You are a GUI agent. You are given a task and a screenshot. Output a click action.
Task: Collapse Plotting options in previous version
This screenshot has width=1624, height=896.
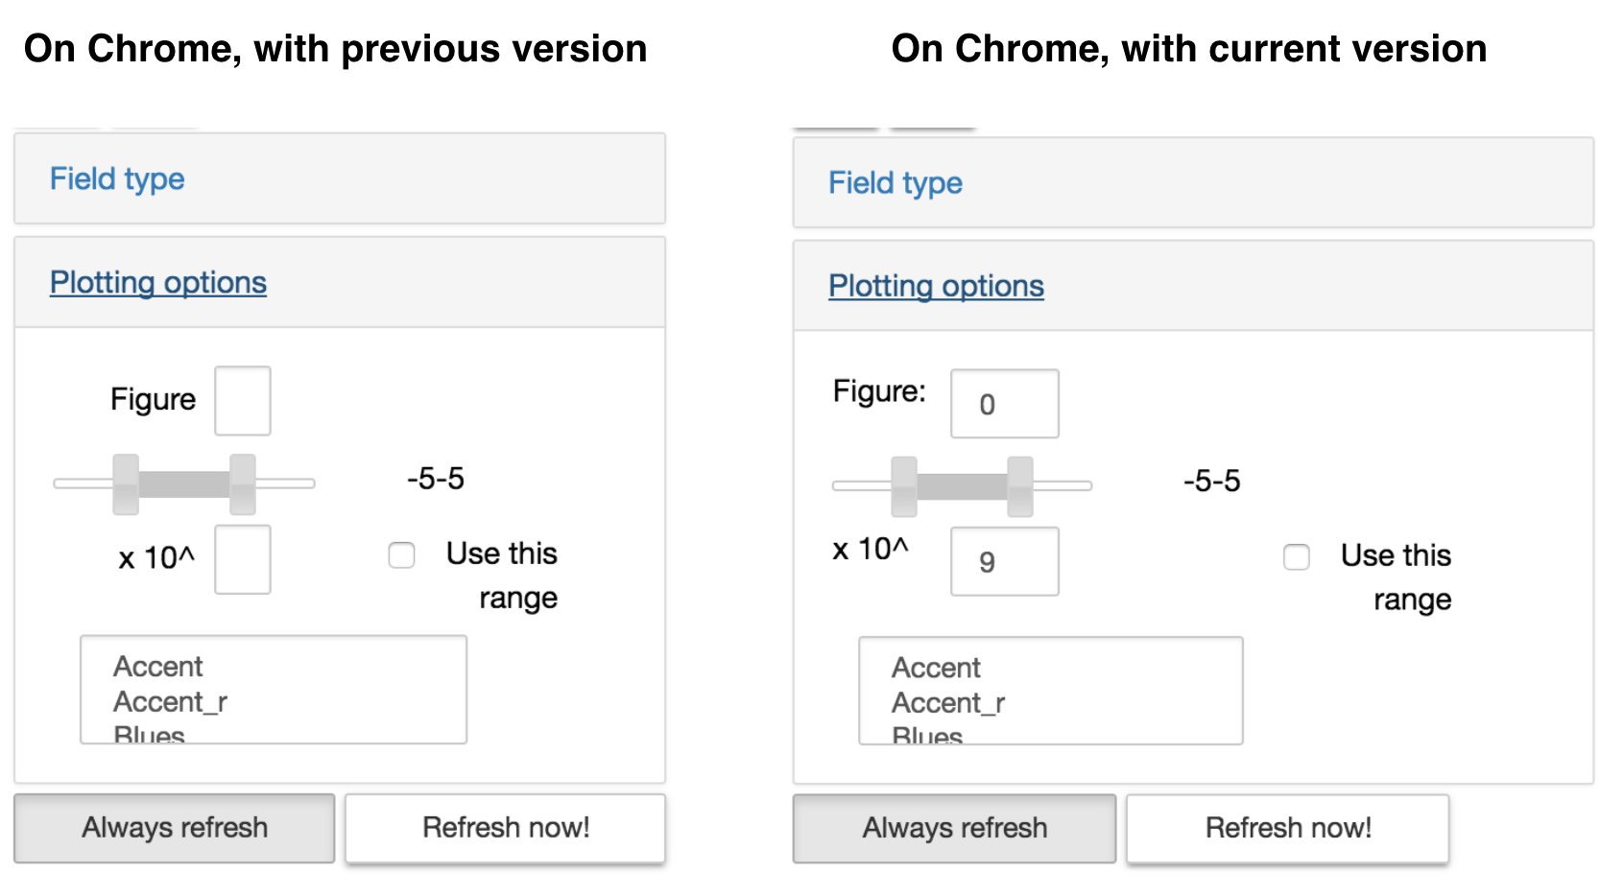(x=158, y=282)
